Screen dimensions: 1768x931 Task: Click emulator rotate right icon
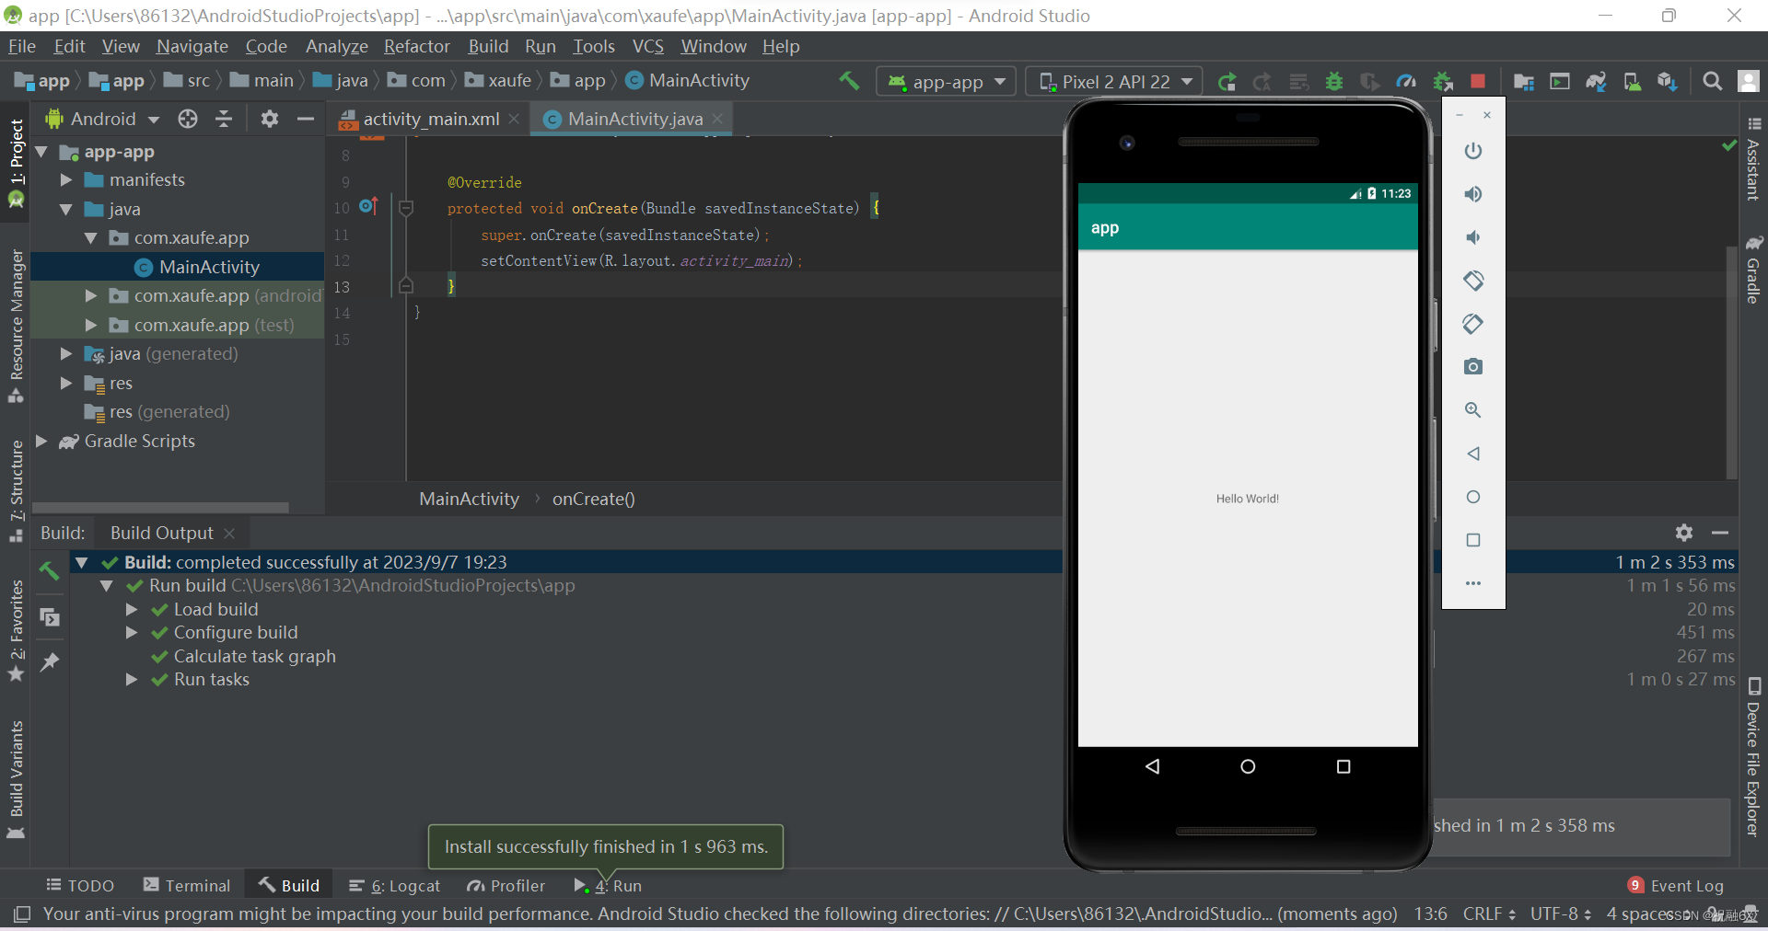tap(1473, 324)
